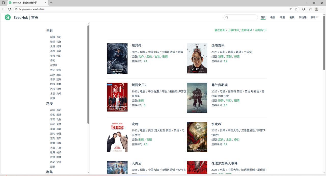
Task: Select 传记 in sidebar movie categories
Action: coord(52,70)
